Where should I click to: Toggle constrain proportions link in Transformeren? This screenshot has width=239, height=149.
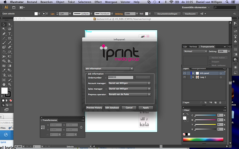click(x=81, y=128)
